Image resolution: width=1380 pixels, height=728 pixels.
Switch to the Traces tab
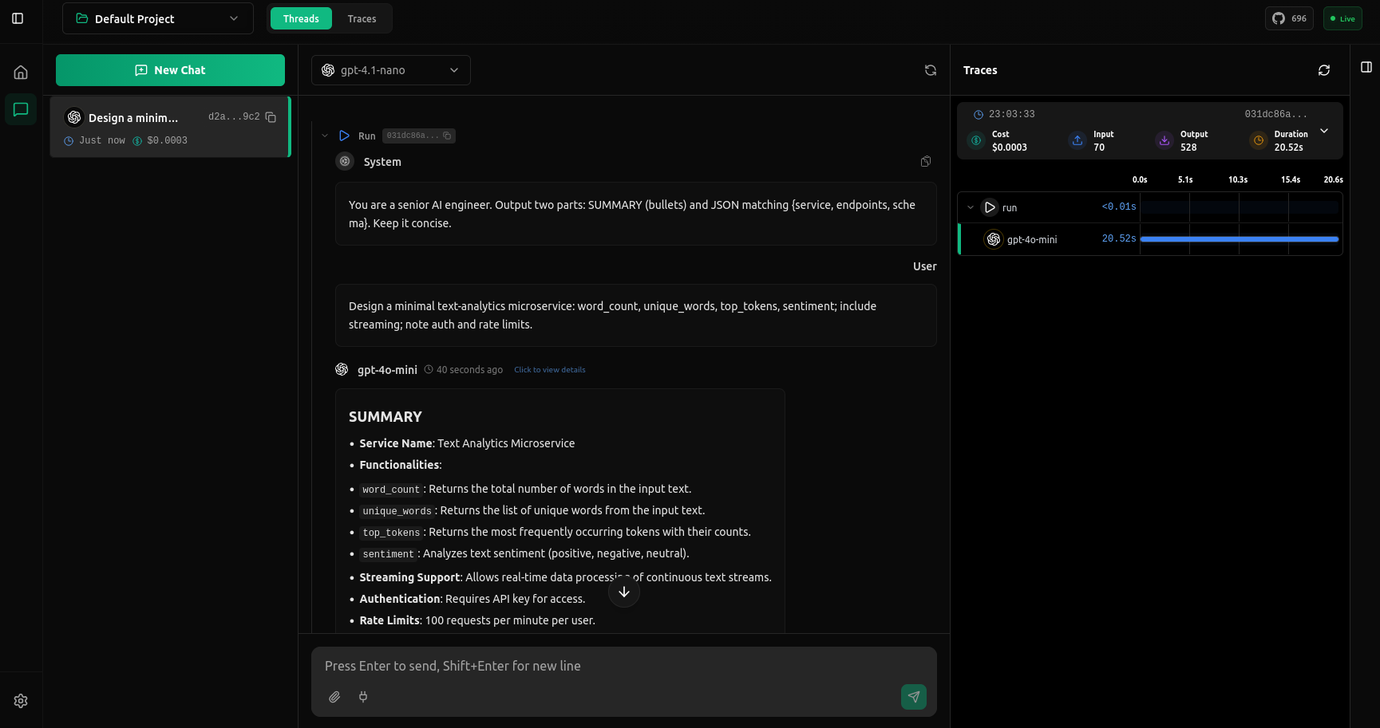coord(362,18)
